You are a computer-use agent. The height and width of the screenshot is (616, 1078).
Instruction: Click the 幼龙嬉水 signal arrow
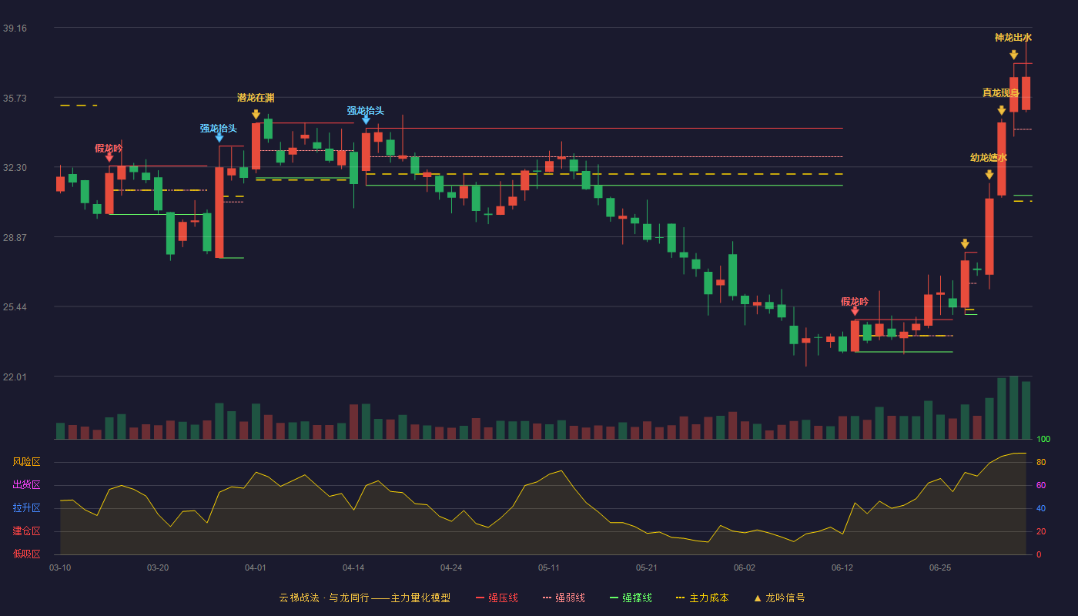989,175
